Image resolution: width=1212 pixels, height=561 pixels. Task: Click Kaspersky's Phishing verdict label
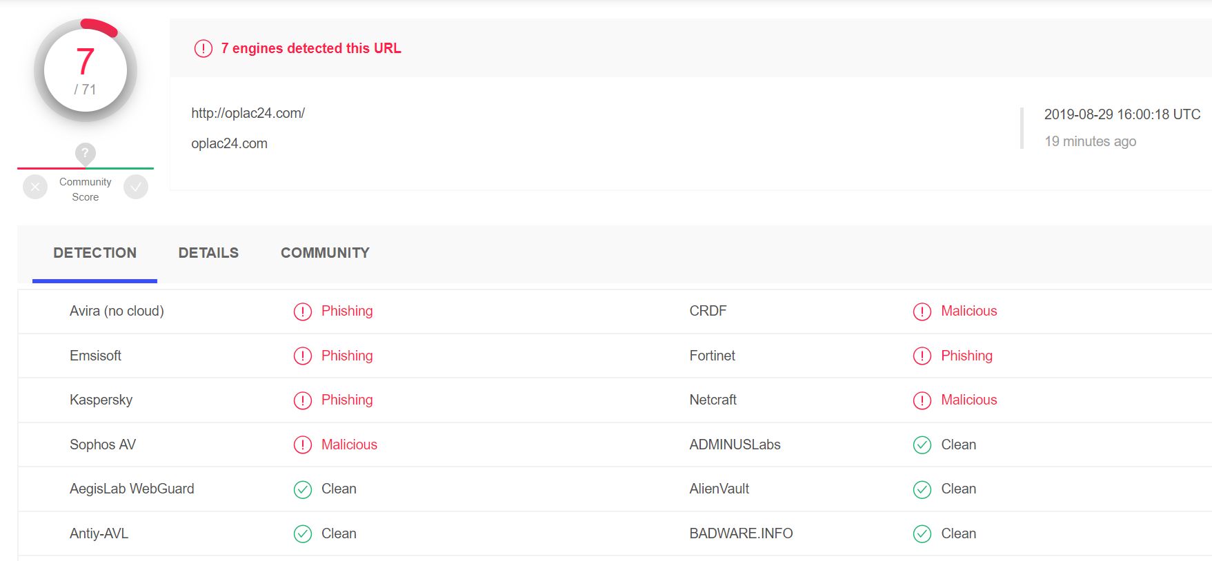pyautogui.click(x=347, y=400)
